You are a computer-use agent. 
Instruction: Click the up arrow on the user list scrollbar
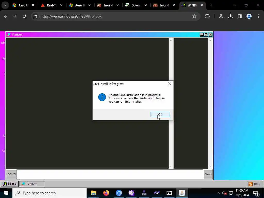point(210,40)
